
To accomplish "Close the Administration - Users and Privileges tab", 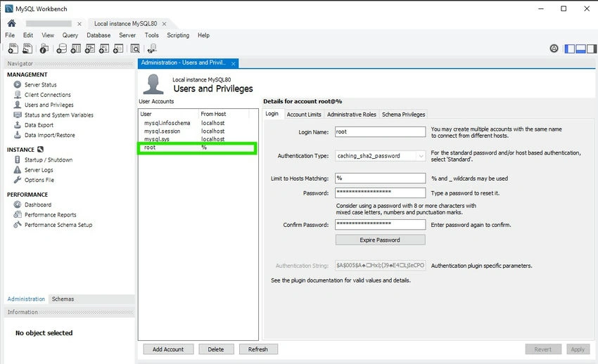I will click(233, 63).
